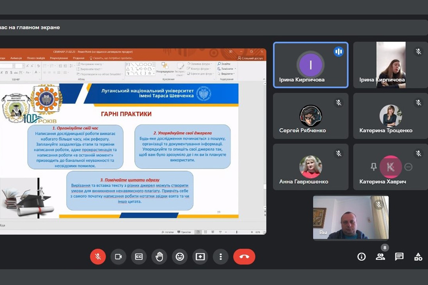The height and width of the screenshot is (285, 428).
Task: Open the three-dot more options menu
Action: (x=221, y=256)
